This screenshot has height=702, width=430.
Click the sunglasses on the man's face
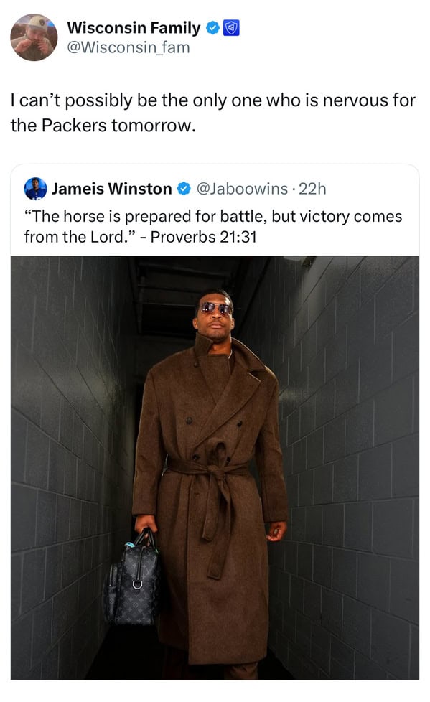[x=216, y=309]
